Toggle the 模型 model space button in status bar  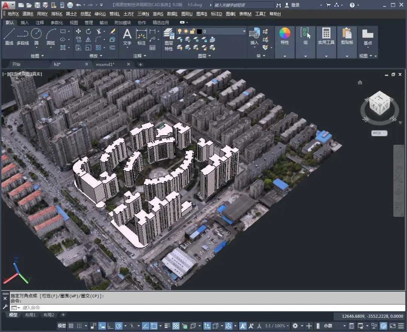click(62, 326)
